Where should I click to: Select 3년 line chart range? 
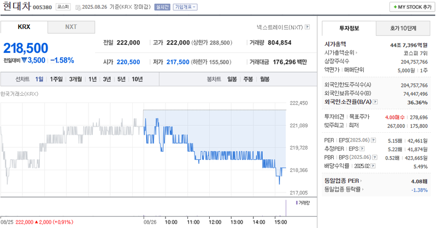click(107, 79)
